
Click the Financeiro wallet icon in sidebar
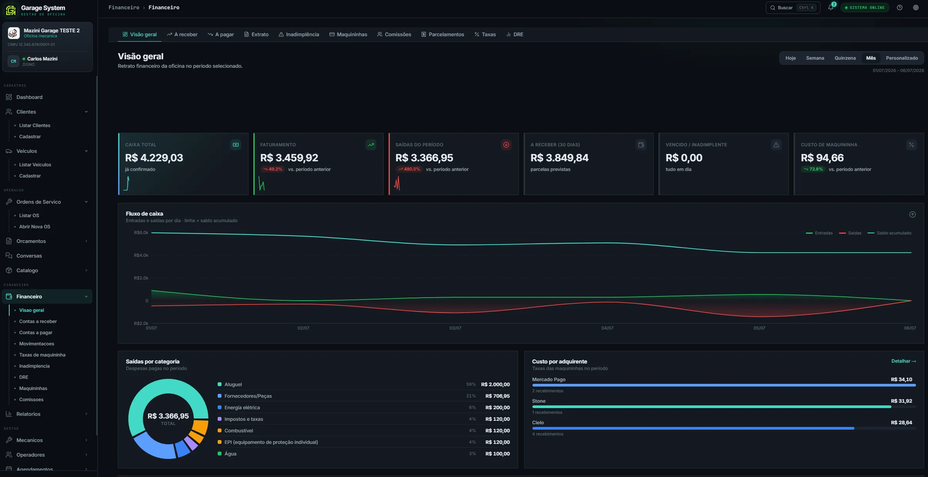(9, 296)
